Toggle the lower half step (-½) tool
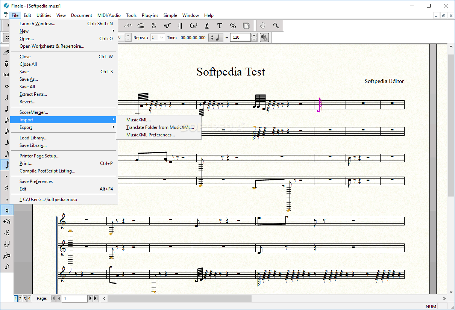The height and width of the screenshot is (310, 455). pyautogui.click(x=6, y=233)
